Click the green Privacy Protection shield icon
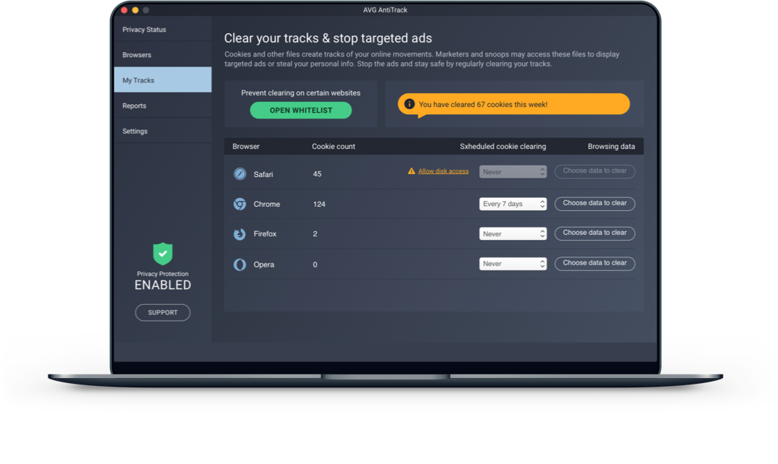Screen dimensions: 778x464 (163, 254)
